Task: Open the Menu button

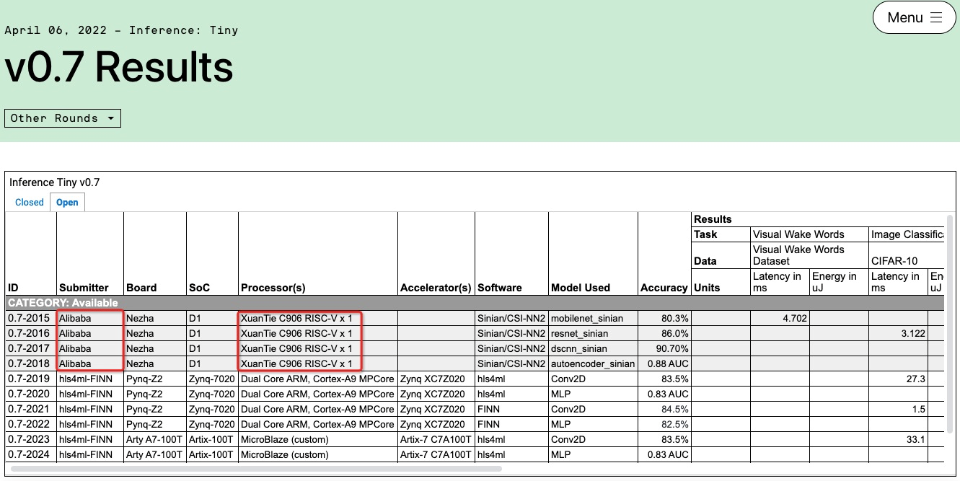Action: tap(914, 17)
